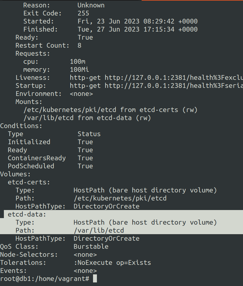Click the Finished timestamp text

tap(137, 29)
